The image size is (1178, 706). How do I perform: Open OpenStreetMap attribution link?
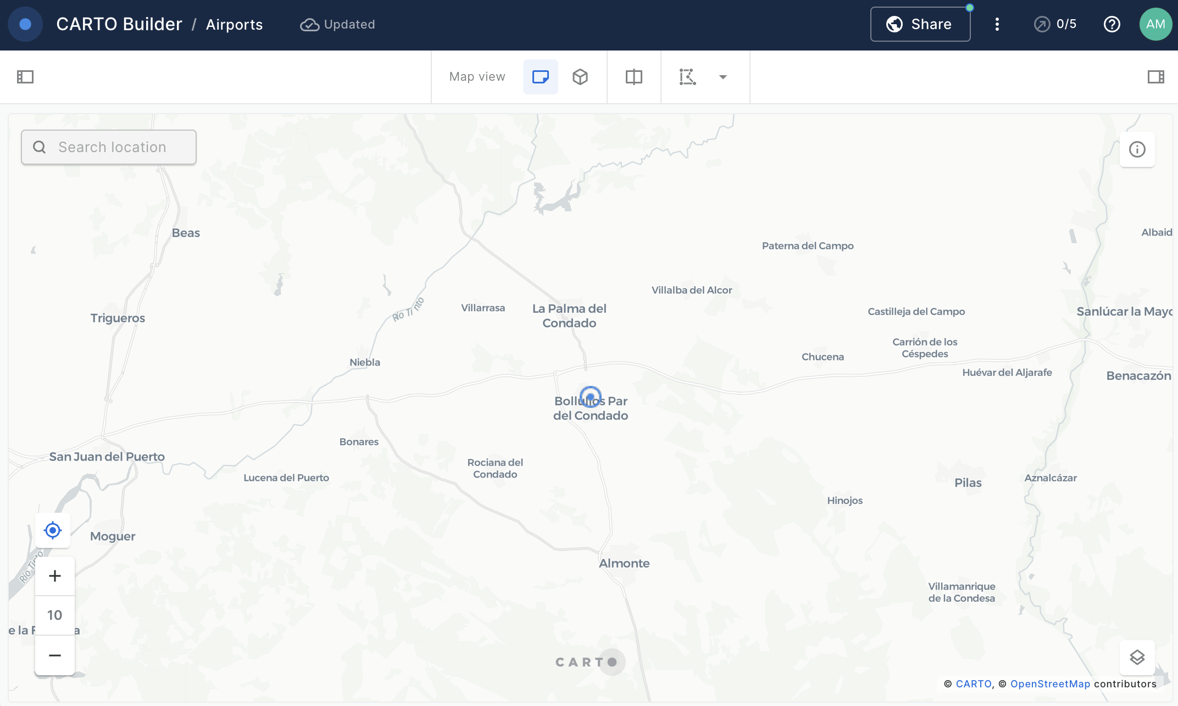[x=1050, y=684]
